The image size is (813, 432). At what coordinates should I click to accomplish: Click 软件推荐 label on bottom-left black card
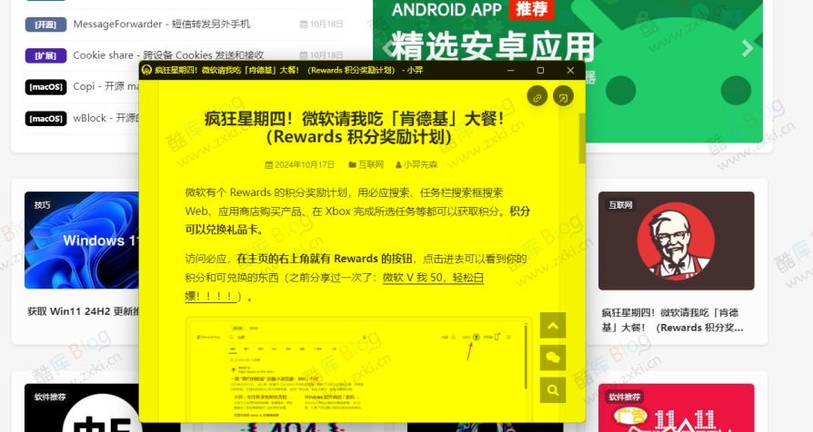50,397
